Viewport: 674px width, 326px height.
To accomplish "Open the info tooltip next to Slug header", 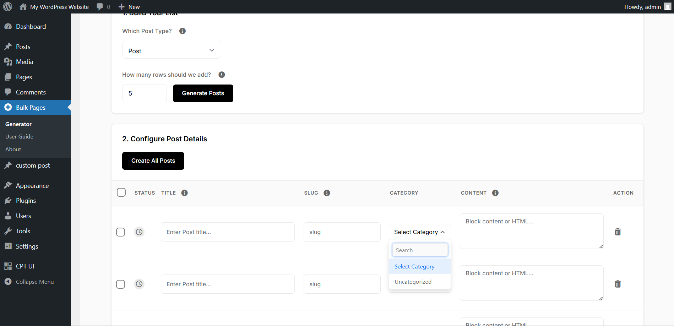I will point(327,193).
